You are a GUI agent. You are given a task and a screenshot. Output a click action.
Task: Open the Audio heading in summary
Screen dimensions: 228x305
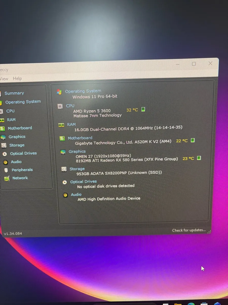pos(76,194)
